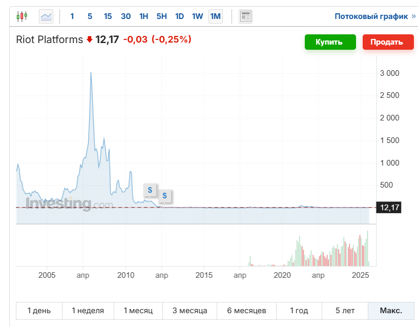This screenshot has height=326, width=418.
Task: Click the green Купить button
Action: coord(330,42)
